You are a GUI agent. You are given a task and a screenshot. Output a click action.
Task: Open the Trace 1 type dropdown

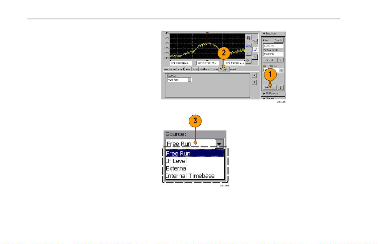tap(281, 70)
